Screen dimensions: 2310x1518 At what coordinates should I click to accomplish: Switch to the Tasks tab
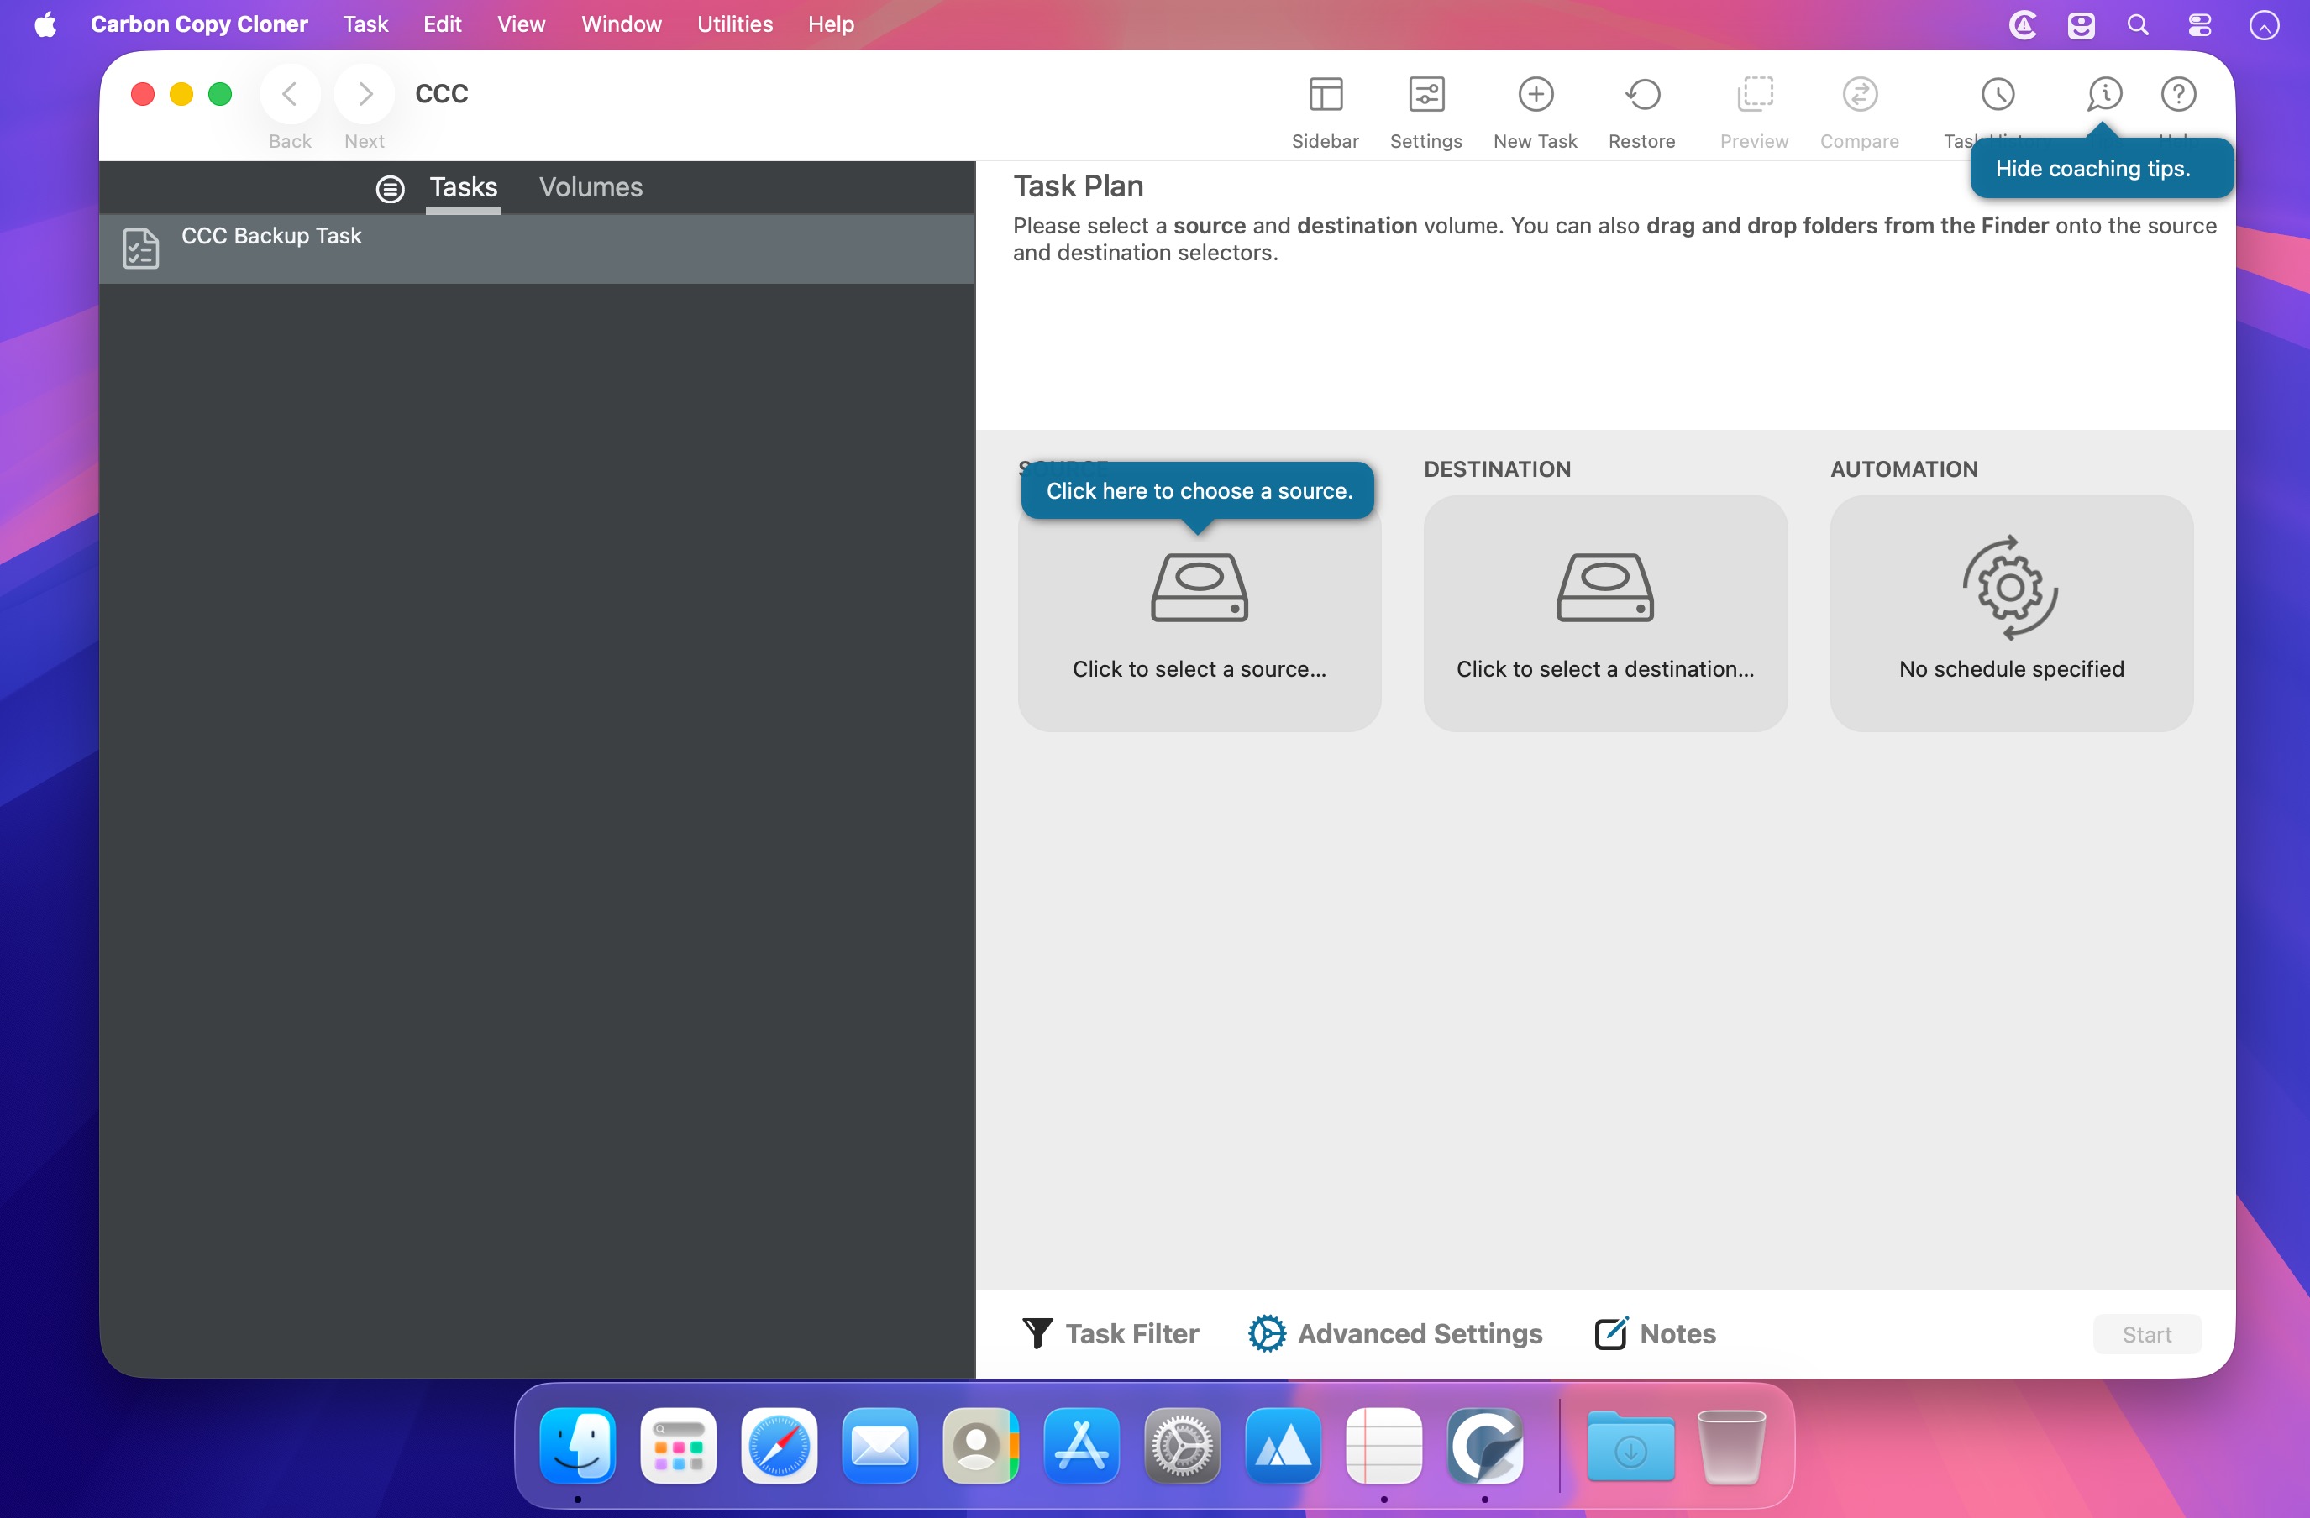[463, 187]
